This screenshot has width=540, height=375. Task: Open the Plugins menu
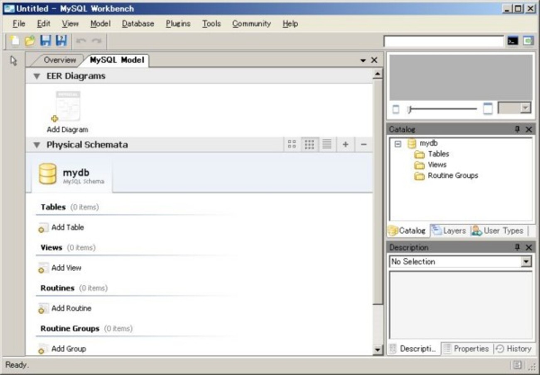tap(178, 24)
